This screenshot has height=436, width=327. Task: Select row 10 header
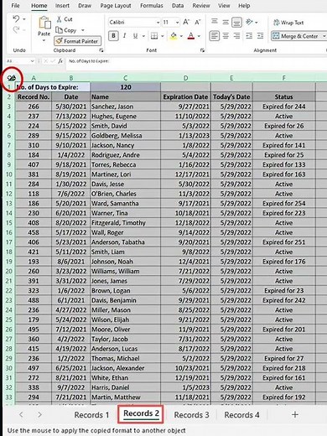[x=9, y=174]
